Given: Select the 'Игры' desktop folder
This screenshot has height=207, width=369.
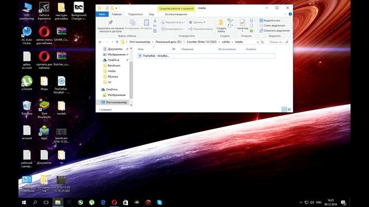Looking at the screenshot, I should (x=44, y=83).
